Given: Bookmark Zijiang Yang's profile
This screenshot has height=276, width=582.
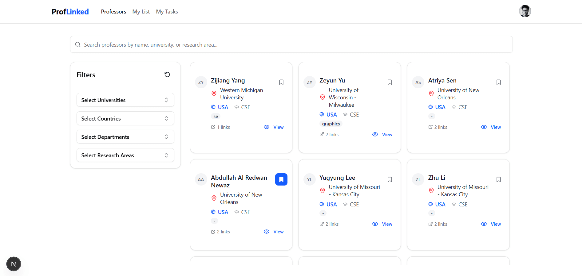Looking at the screenshot, I should coord(281,82).
